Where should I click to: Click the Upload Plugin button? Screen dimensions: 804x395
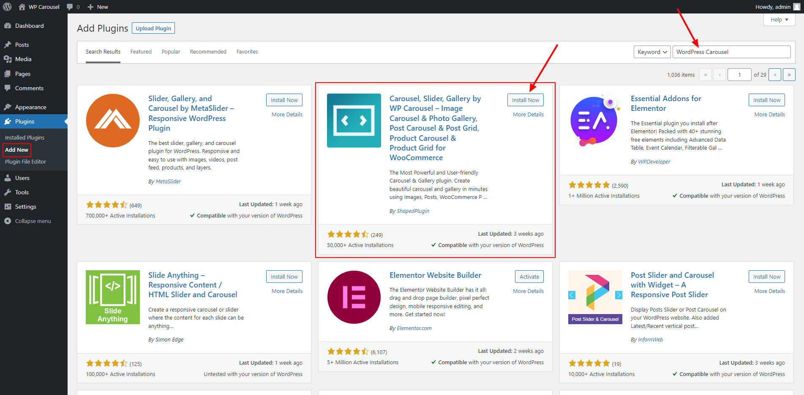click(153, 28)
